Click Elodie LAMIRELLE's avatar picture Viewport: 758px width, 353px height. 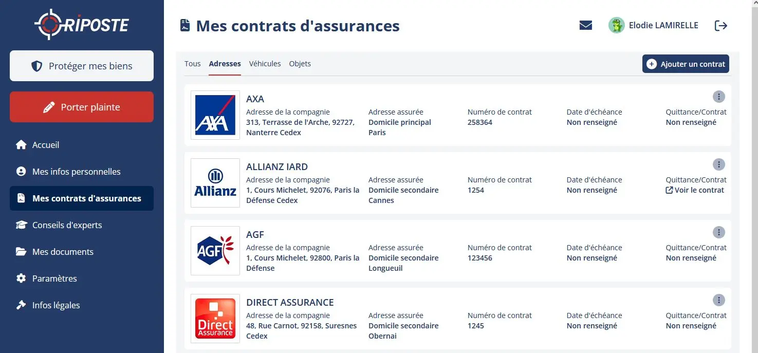click(616, 25)
